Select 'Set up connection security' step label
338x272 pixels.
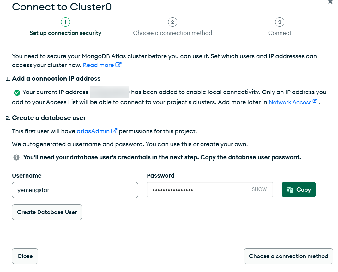(65, 33)
